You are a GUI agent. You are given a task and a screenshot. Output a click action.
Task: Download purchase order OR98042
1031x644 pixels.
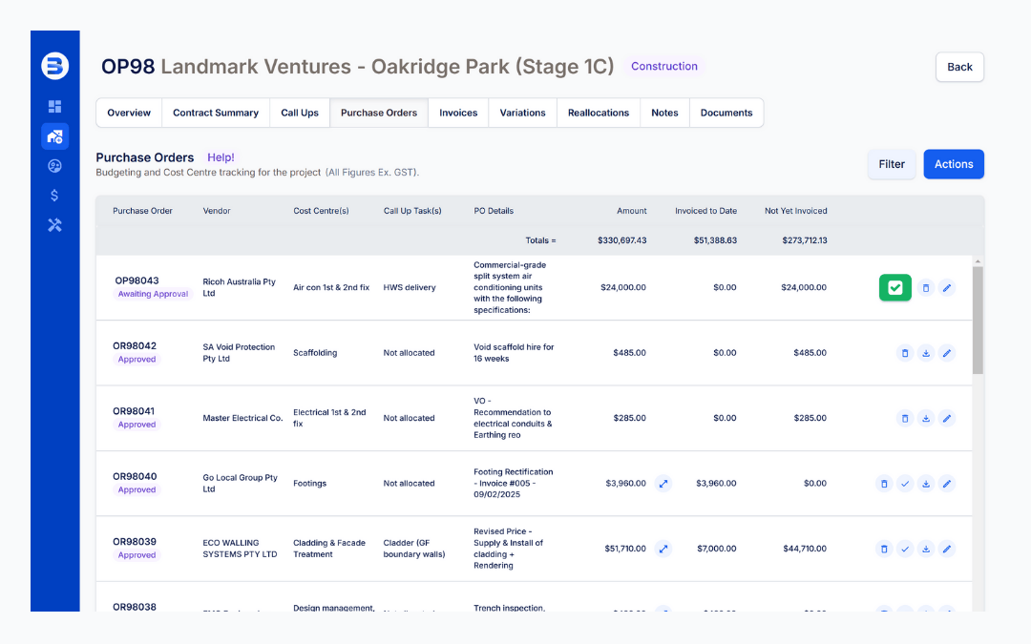pyautogui.click(x=926, y=353)
